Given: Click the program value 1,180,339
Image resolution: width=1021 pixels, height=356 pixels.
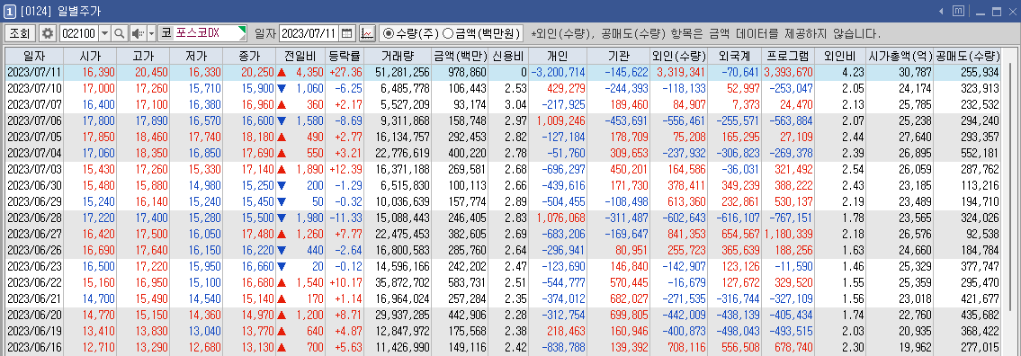Looking at the screenshot, I should tap(789, 234).
